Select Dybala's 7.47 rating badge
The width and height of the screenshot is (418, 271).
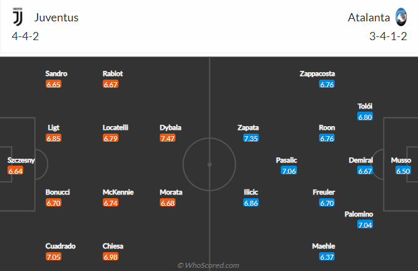click(x=168, y=138)
